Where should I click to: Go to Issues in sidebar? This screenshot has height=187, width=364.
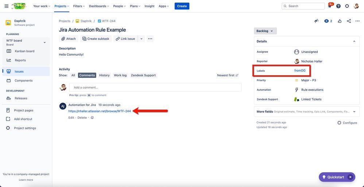(26, 72)
